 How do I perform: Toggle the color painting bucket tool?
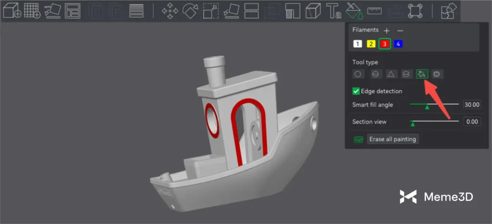point(354,11)
